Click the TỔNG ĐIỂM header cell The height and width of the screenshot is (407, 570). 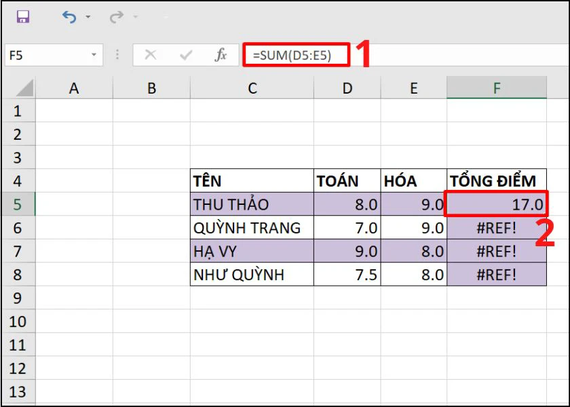tap(497, 180)
